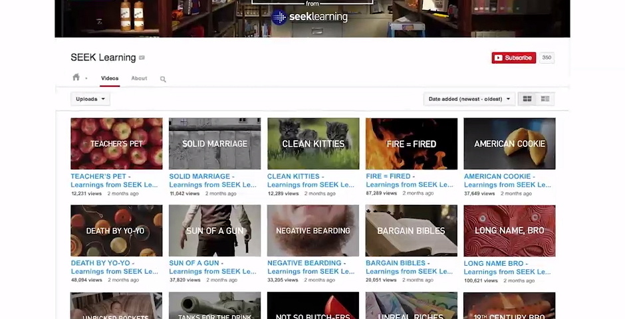Play the NEGATIVE BEARDING video thumbnail

[x=313, y=231]
